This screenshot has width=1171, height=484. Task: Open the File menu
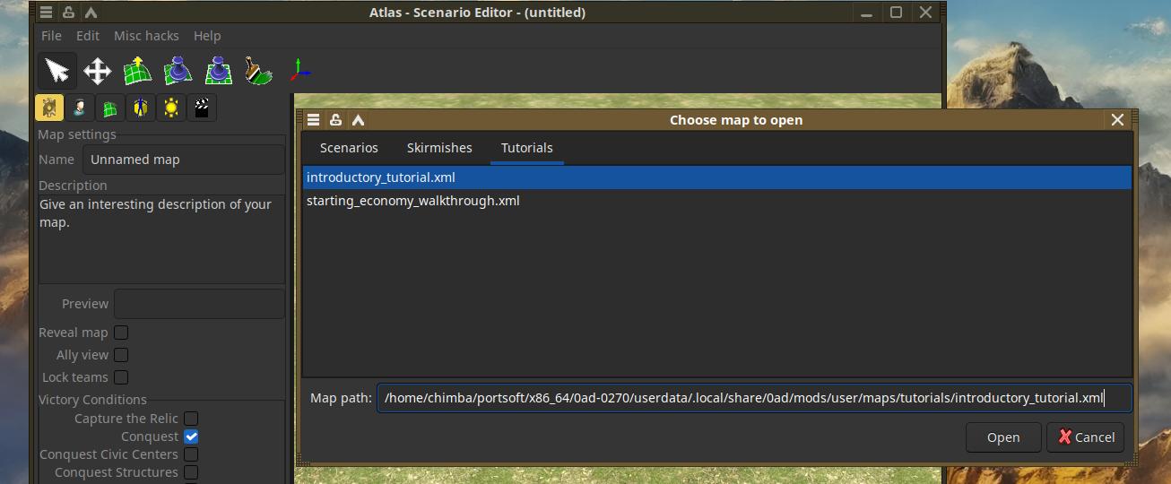point(52,36)
